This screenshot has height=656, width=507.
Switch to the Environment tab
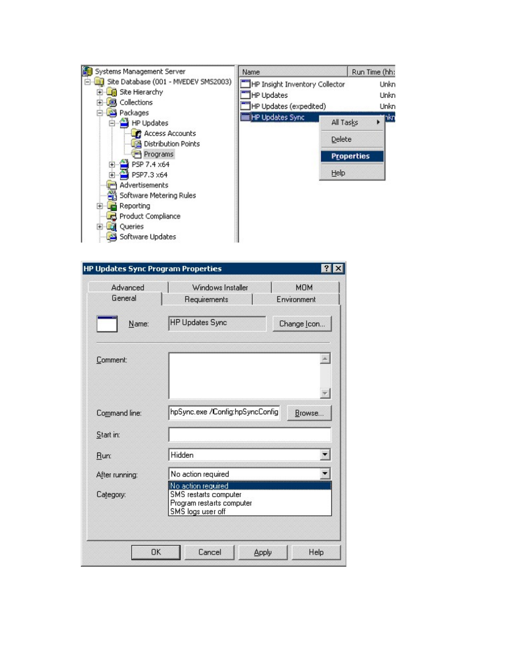[x=296, y=300]
